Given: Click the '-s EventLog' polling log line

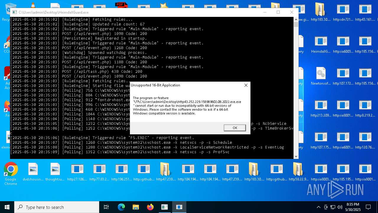Looking at the screenshot, I should coord(147,147).
